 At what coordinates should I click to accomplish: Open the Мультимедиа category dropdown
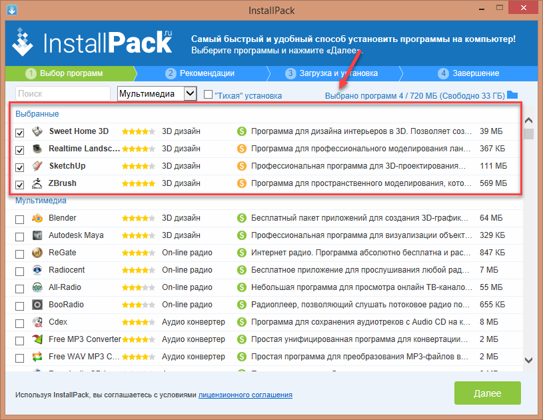tap(190, 94)
